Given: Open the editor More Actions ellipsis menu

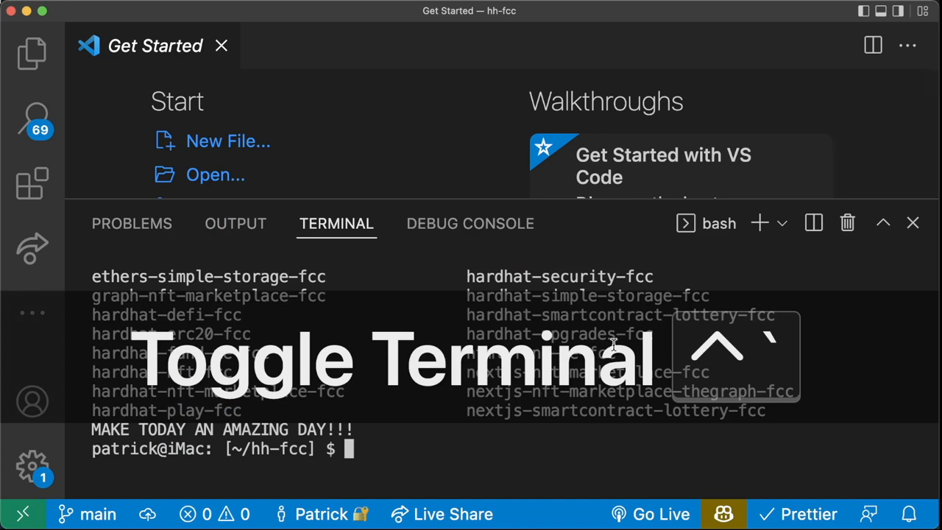Looking at the screenshot, I should 907,46.
